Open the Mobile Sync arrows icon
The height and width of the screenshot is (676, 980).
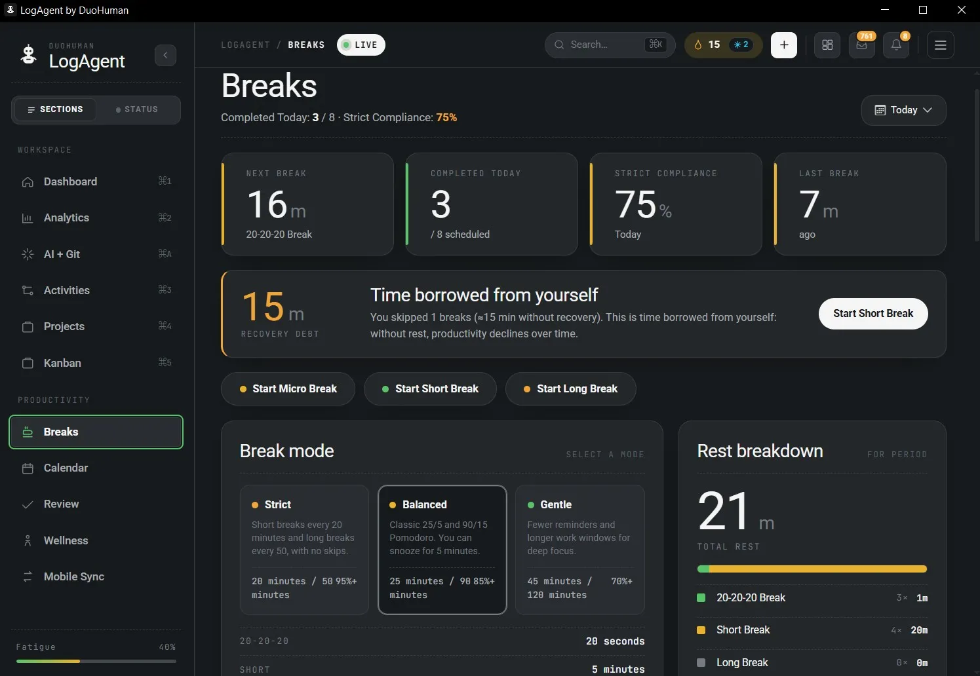28,576
